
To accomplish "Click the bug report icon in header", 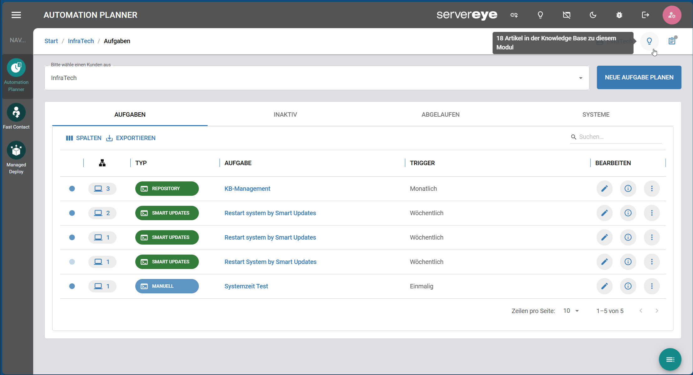I will point(619,15).
